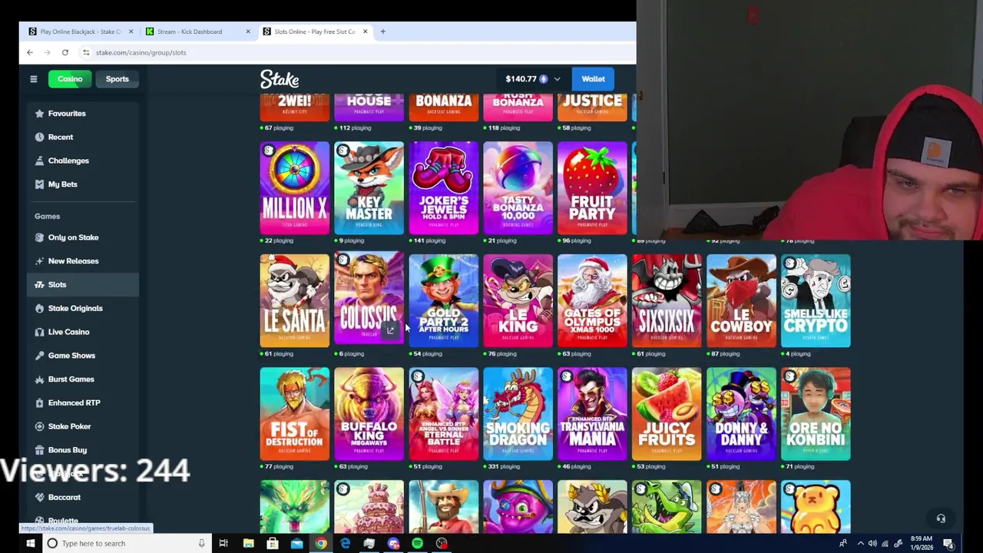Image resolution: width=983 pixels, height=553 pixels.
Task: Open the hamburger menu icon beside Casino
Action: 33,79
